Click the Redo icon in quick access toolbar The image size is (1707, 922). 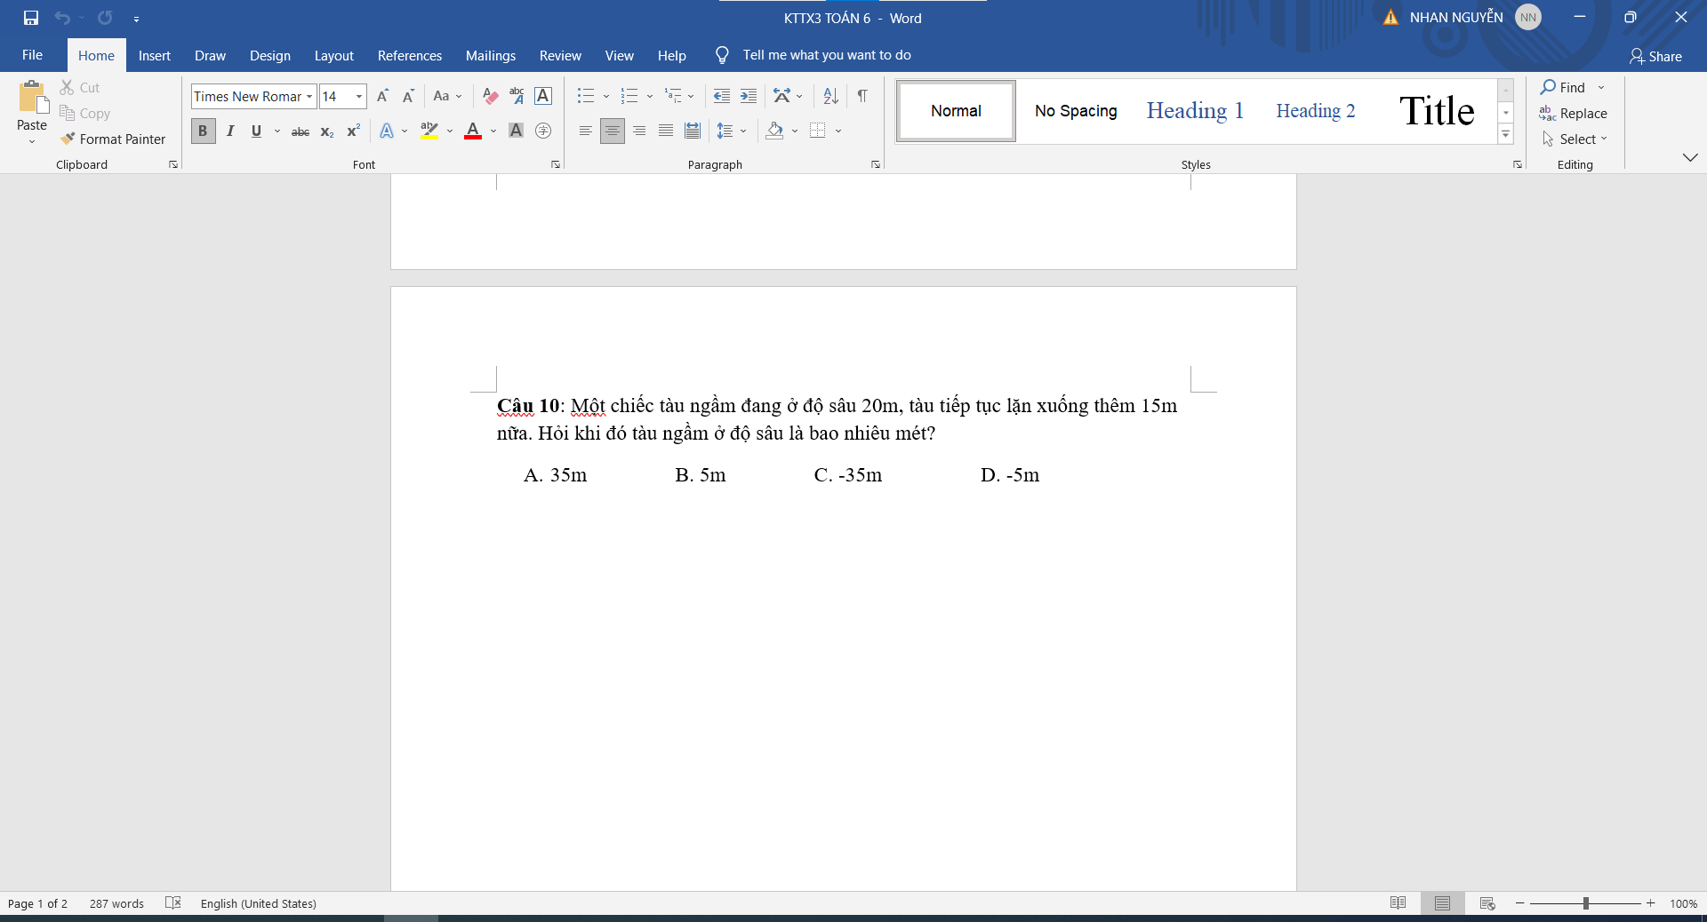coord(105,18)
